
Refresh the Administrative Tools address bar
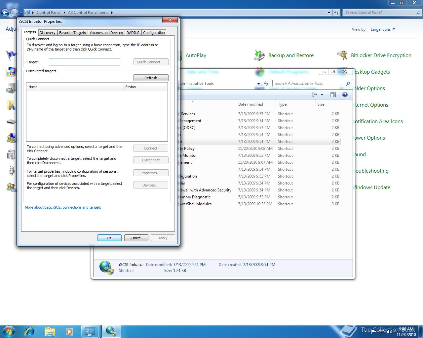(266, 84)
